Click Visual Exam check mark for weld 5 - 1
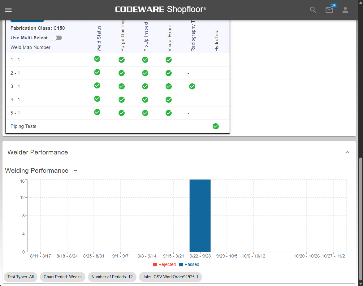 (x=169, y=113)
